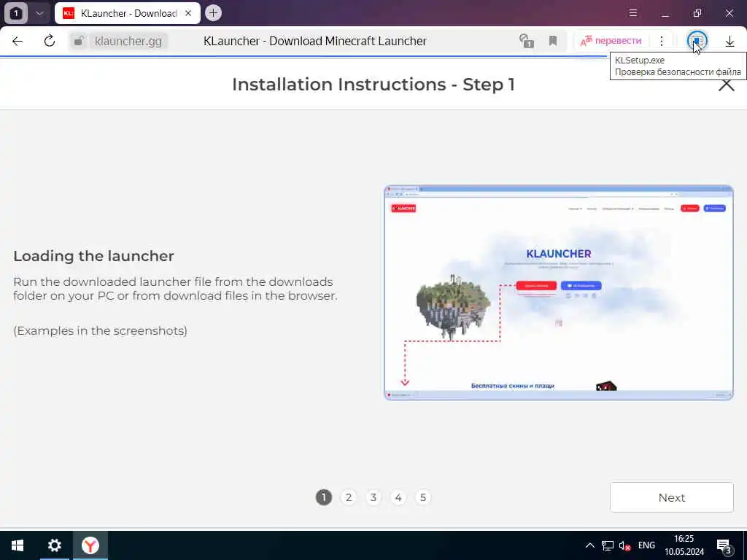Image resolution: width=747 pixels, height=560 pixels.
Task: Click the KLSetup.exe download progress icon
Action: click(697, 41)
